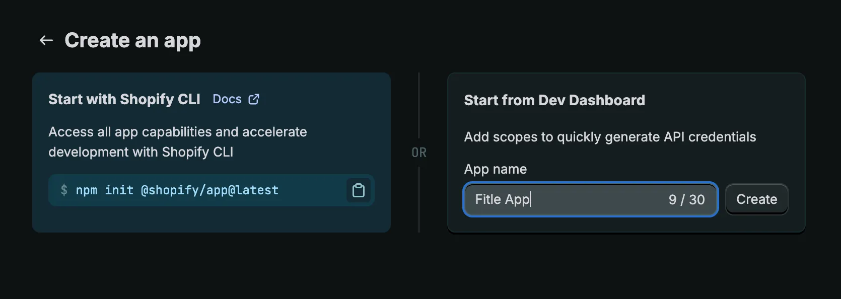Copy the npm init command with clipboard icon
Image resolution: width=841 pixels, height=299 pixels.
point(359,190)
